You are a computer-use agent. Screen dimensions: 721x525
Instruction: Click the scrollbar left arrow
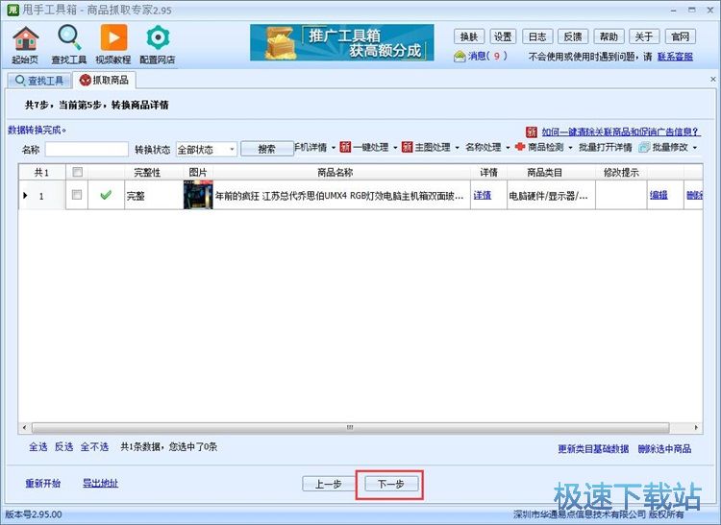tap(24, 428)
